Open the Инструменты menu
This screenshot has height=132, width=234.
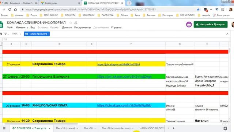click(83, 27)
